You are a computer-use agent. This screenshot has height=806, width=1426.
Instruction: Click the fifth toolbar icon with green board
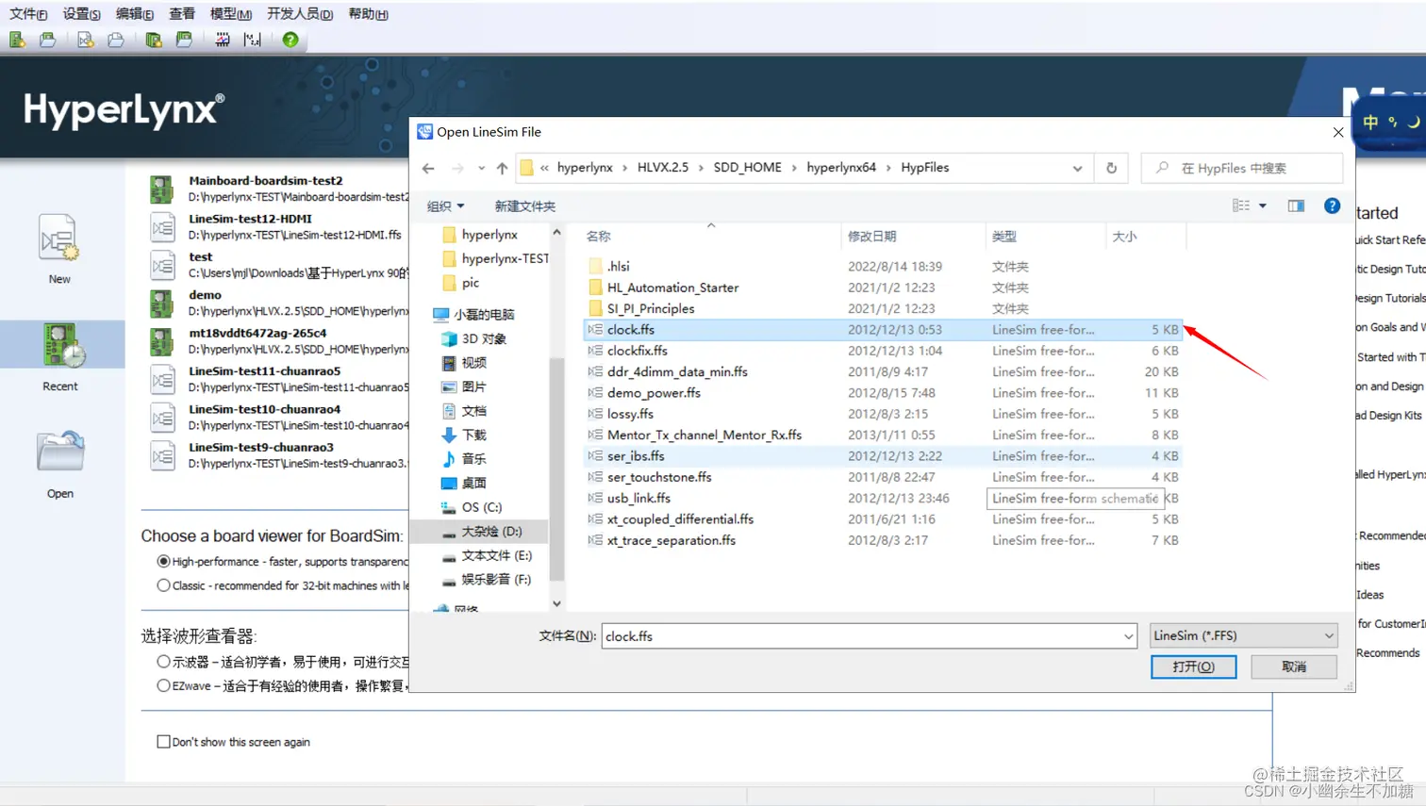(x=154, y=40)
